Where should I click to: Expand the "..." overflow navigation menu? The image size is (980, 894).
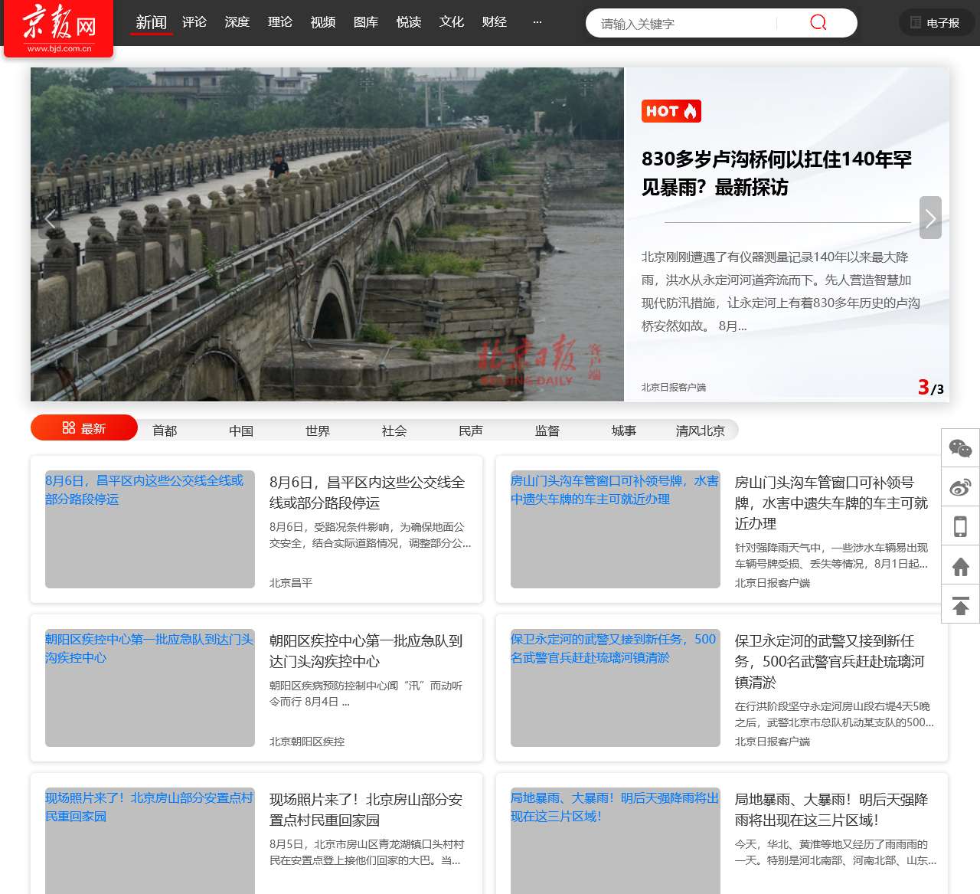pos(537,22)
